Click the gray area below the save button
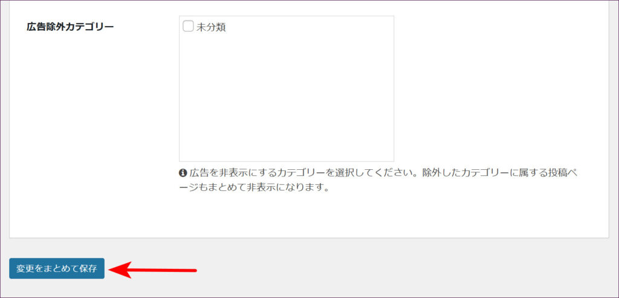 [x=57, y=288]
